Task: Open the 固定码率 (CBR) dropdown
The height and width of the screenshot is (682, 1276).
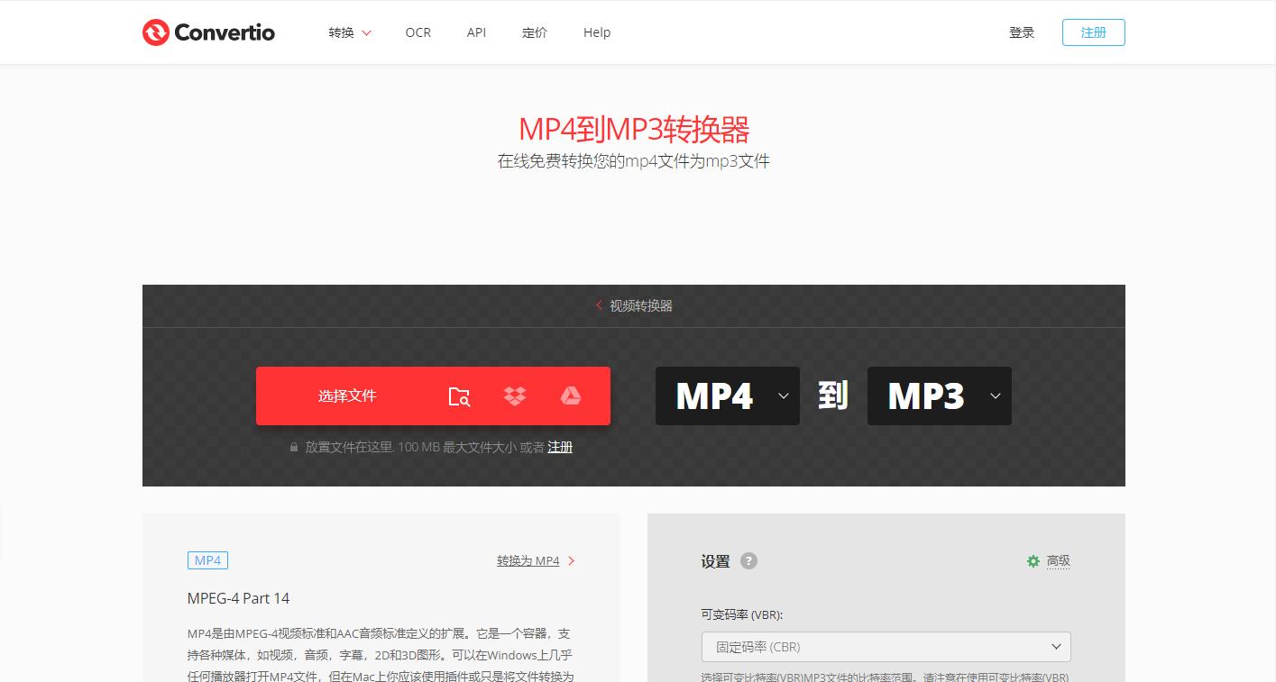Action: [886, 647]
